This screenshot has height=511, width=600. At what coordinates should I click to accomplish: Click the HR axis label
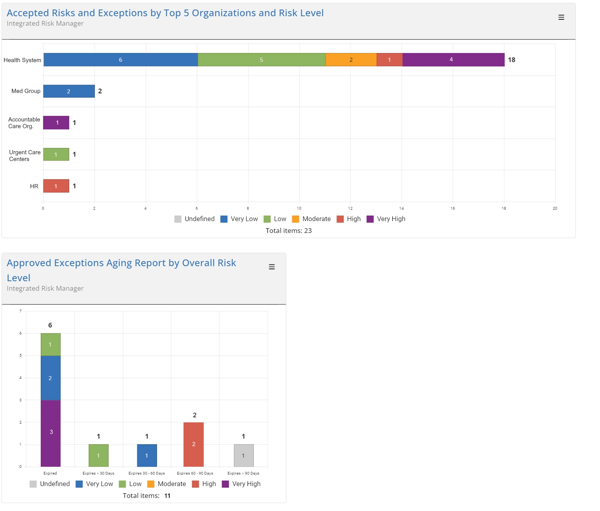click(34, 186)
